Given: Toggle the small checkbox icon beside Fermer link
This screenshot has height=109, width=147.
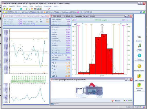Looking at the screenshot, I should (124, 101).
